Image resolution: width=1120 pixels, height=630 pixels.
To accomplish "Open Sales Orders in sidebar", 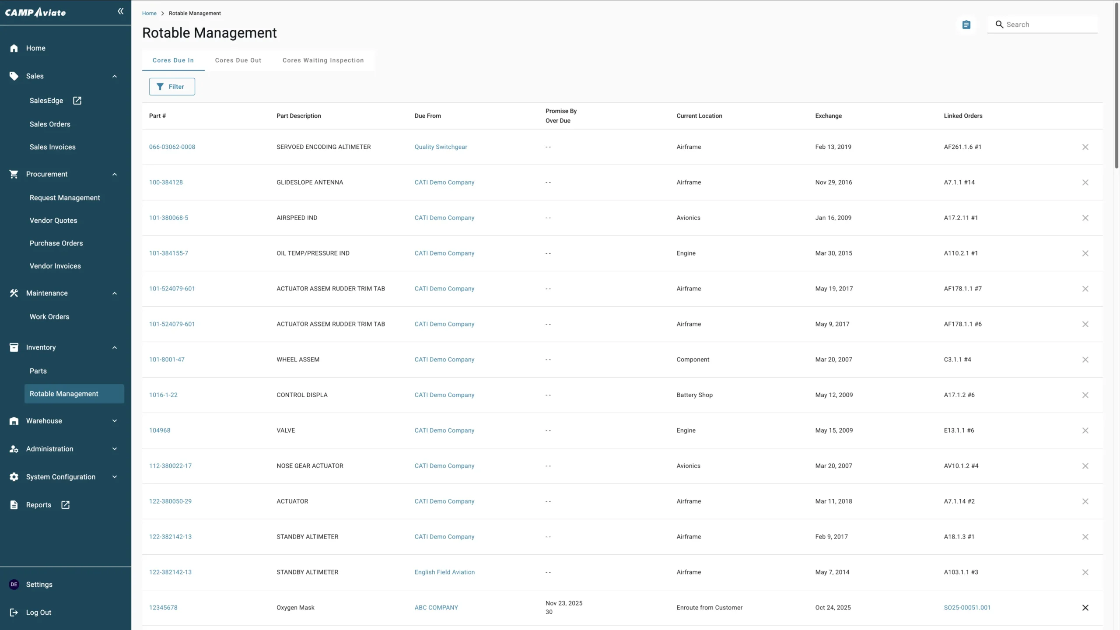I will tap(50, 124).
